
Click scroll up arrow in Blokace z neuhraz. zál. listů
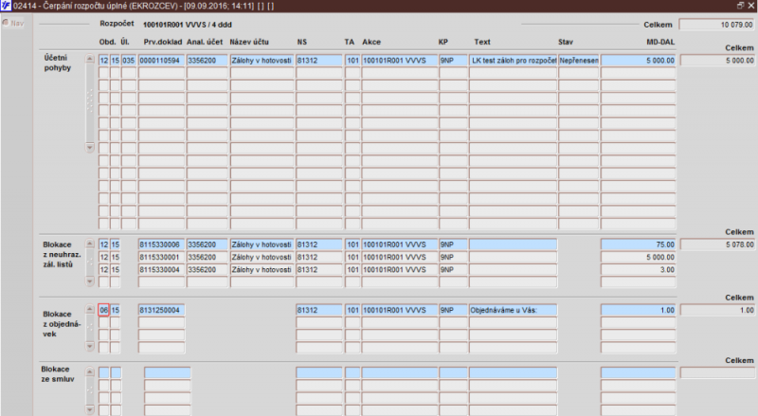[x=89, y=244]
